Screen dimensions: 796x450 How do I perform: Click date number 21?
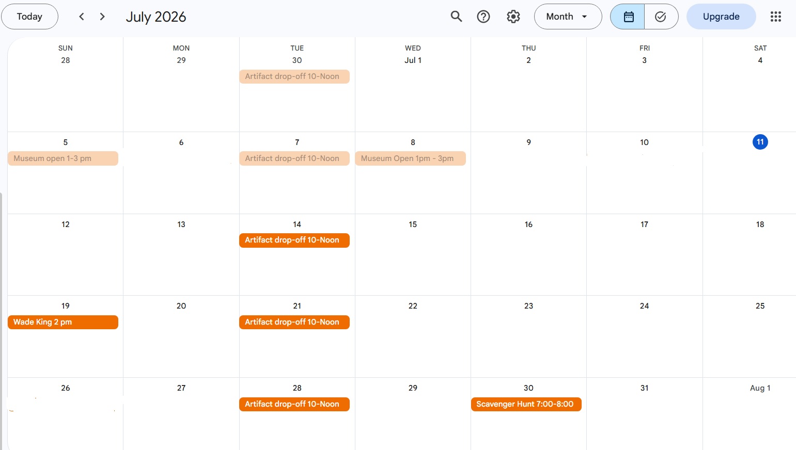pyautogui.click(x=297, y=306)
